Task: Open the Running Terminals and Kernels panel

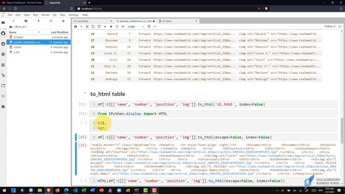Action: pos(3,44)
